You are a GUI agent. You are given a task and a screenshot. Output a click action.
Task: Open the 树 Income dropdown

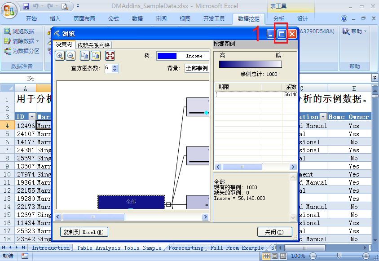(x=183, y=56)
